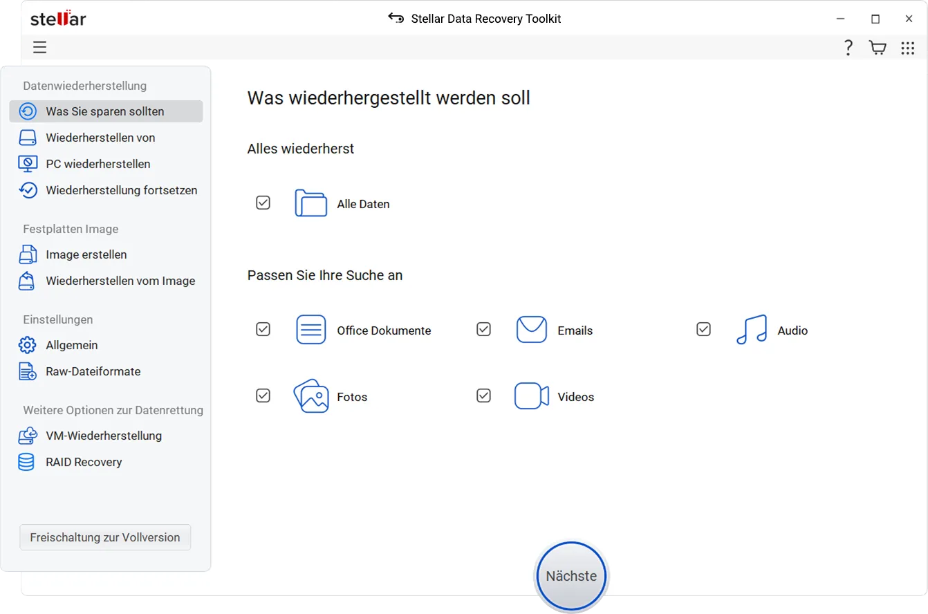The width and height of the screenshot is (928, 614).
Task: Click the database icon for RAID Recovery
Action: point(26,462)
